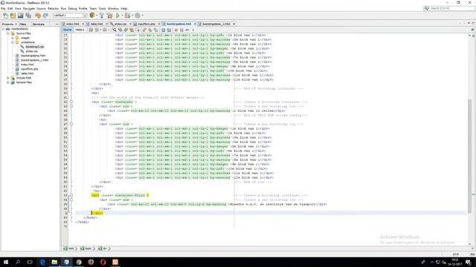Viewport: 476px width, 267px height.
Task: Collapse code fold at line 42
Action: click(x=71, y=102)
